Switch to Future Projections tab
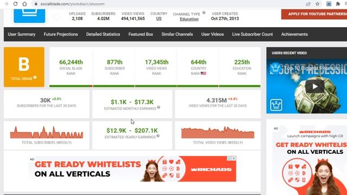Image resolution: width=347 pixels, height=195 pixels. click(61, 34)
